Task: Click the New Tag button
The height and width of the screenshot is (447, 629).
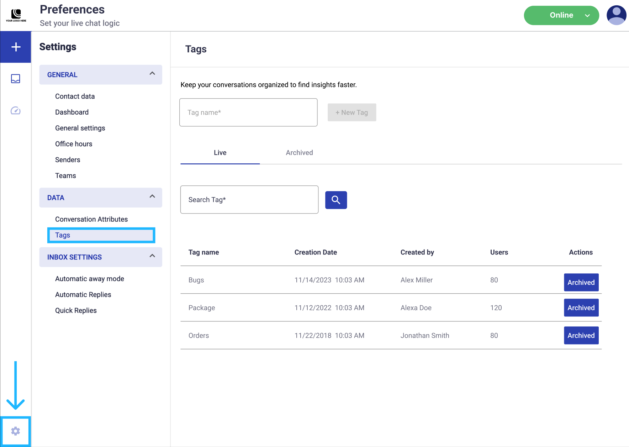Action: (x=351, y=112)
